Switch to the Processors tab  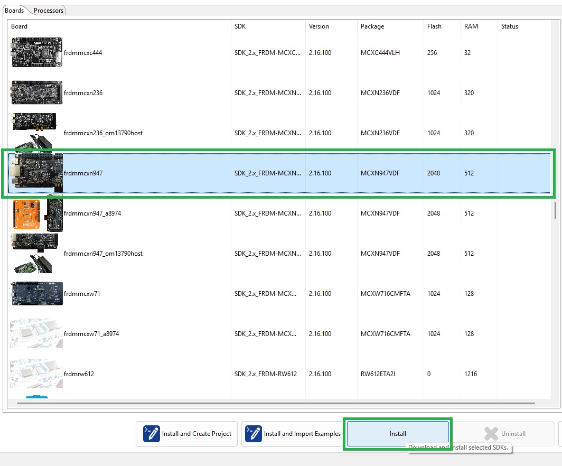[x=48, y=10]
